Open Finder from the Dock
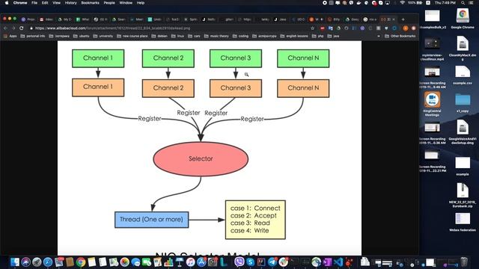Screen dimensions: 479x269 [14, 262]
